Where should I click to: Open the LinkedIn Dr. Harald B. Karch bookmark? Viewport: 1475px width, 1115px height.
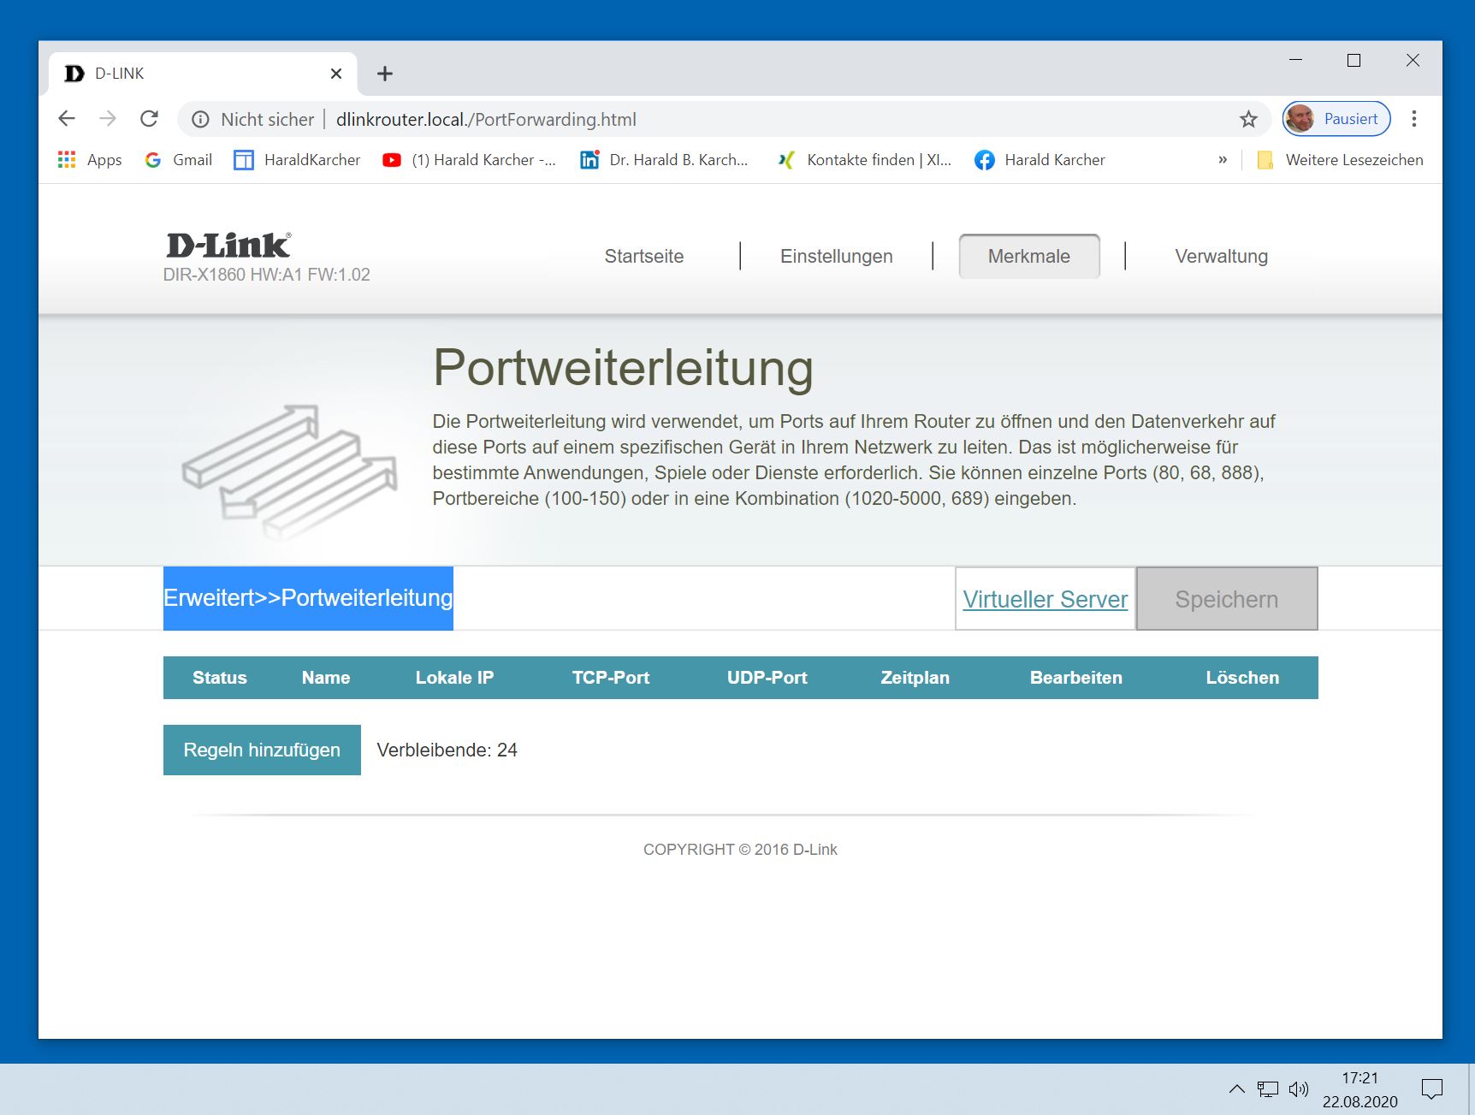(664, 160)
